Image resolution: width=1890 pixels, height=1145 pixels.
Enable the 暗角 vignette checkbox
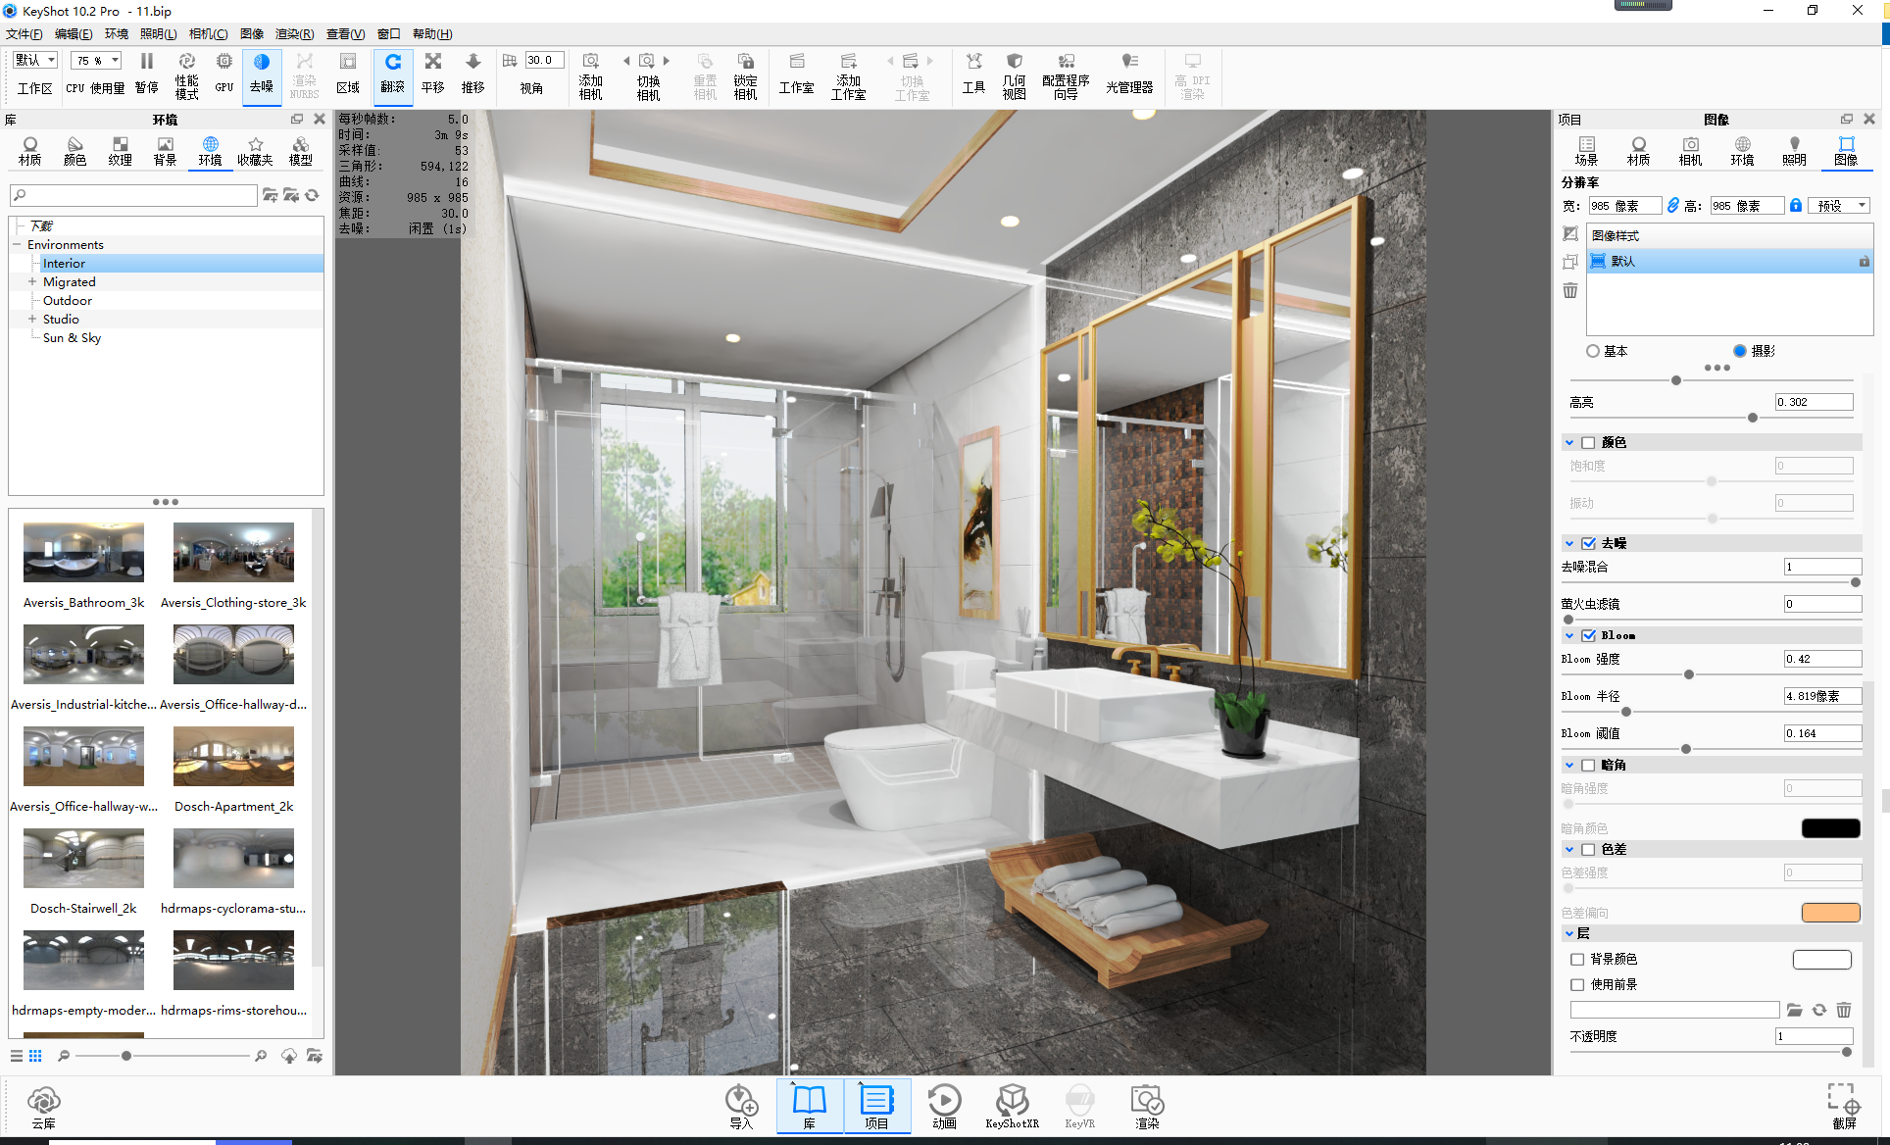coord(1588,765)
